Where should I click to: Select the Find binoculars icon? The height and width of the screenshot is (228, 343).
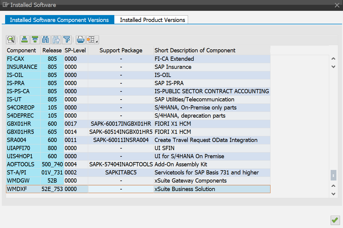click(x=45, y=39)
